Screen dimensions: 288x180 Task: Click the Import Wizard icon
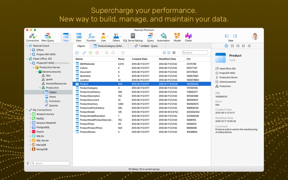107,53
